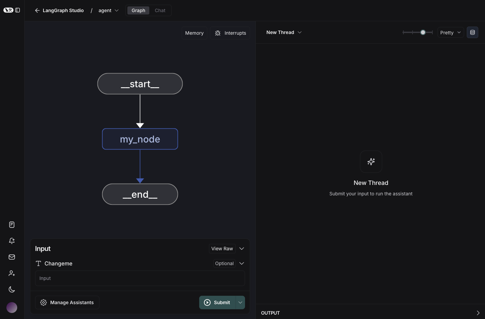
Task: Click the bug icon next to Interrupts
Action: [218, 33]
